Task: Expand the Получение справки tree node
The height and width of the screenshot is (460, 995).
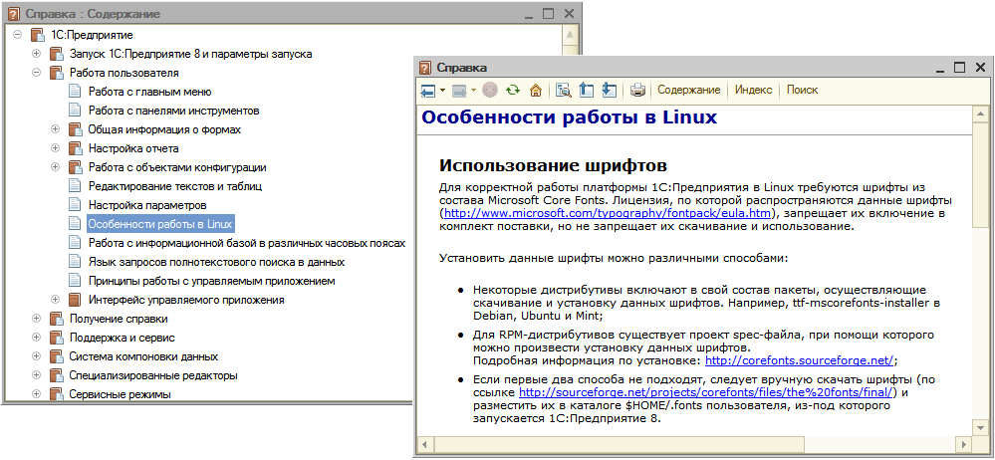Action: point(36,319)
